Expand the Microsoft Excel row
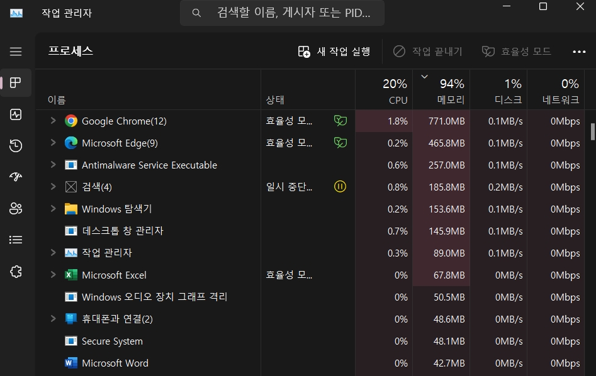596x376 pixels. [x=53, y=275]
